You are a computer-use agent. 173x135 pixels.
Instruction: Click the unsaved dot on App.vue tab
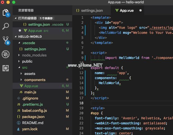point(141,10)
